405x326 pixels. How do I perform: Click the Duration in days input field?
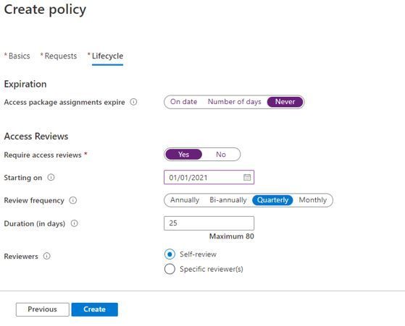coord(209,223)
